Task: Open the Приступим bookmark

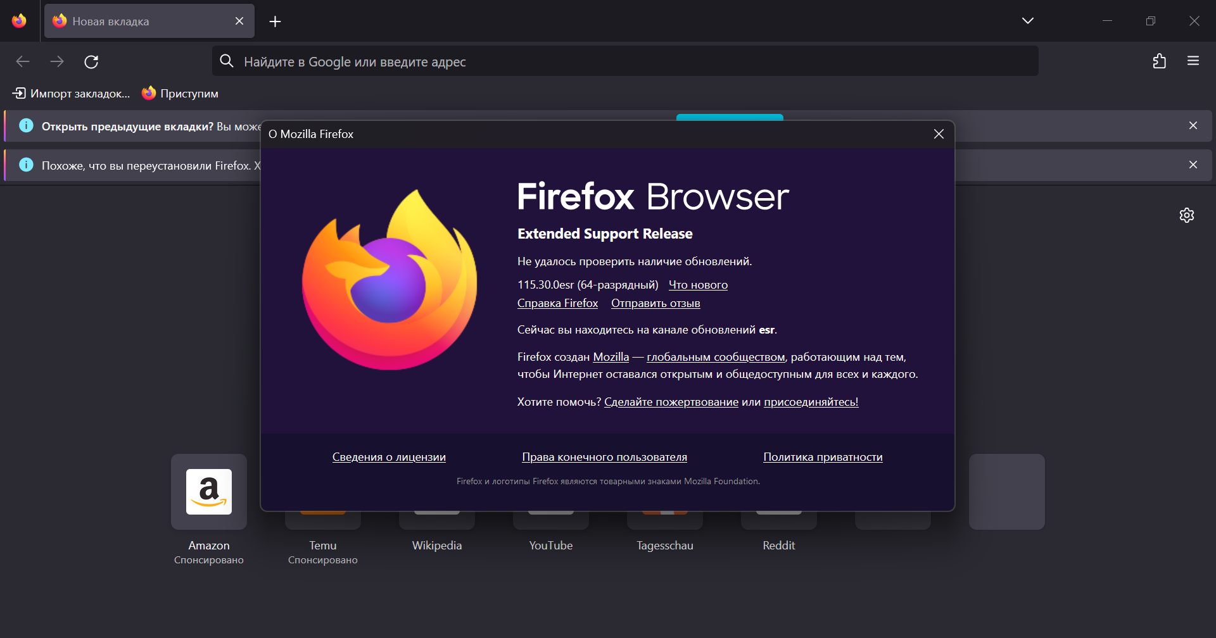Action: click(x=180, y=94)
